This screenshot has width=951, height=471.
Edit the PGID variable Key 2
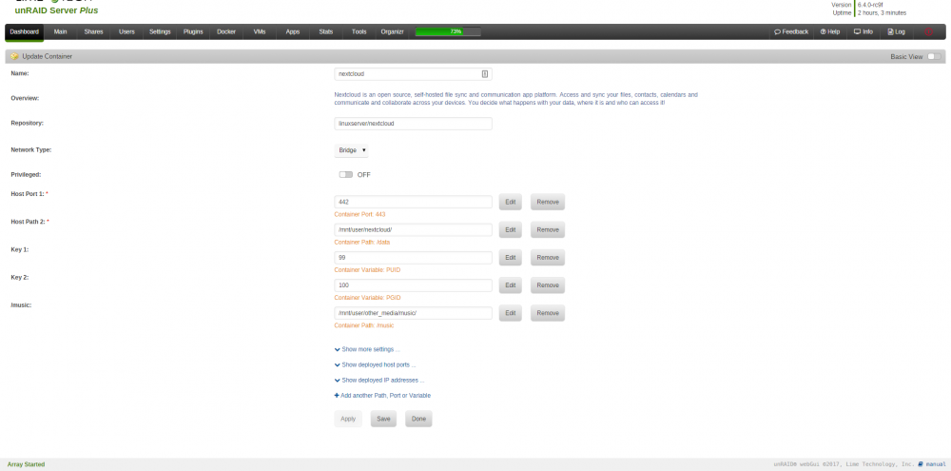click(x=510, y=285)
